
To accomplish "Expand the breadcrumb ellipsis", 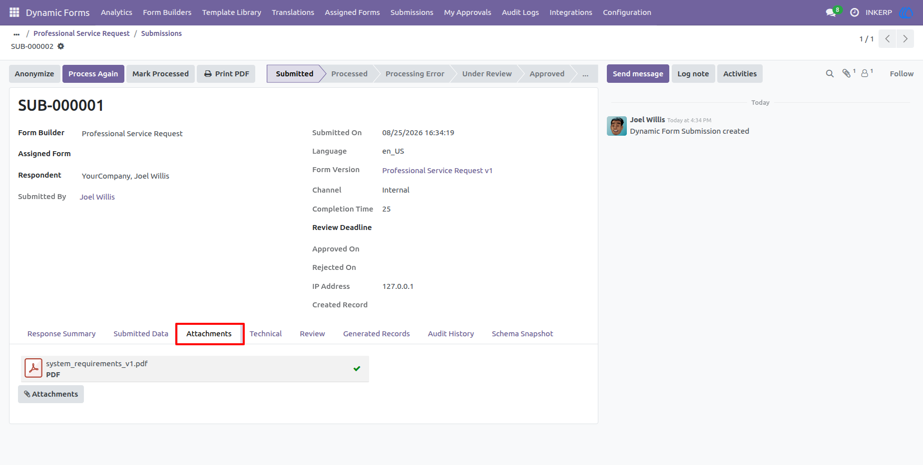I will pos(16,34).
